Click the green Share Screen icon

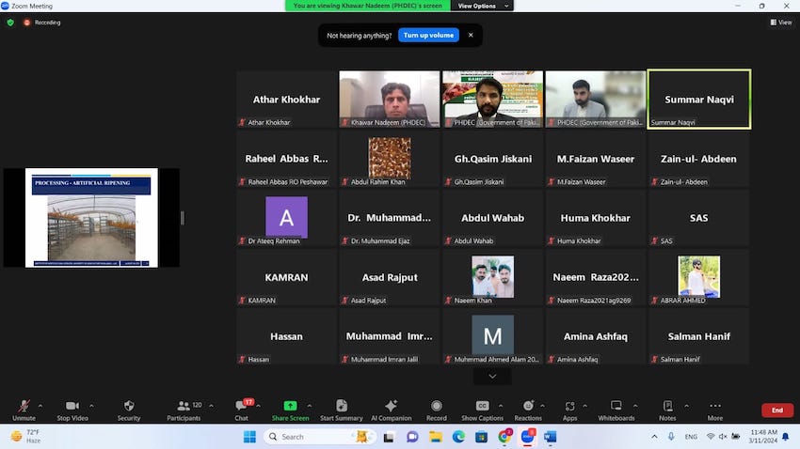tap(290, 409)
